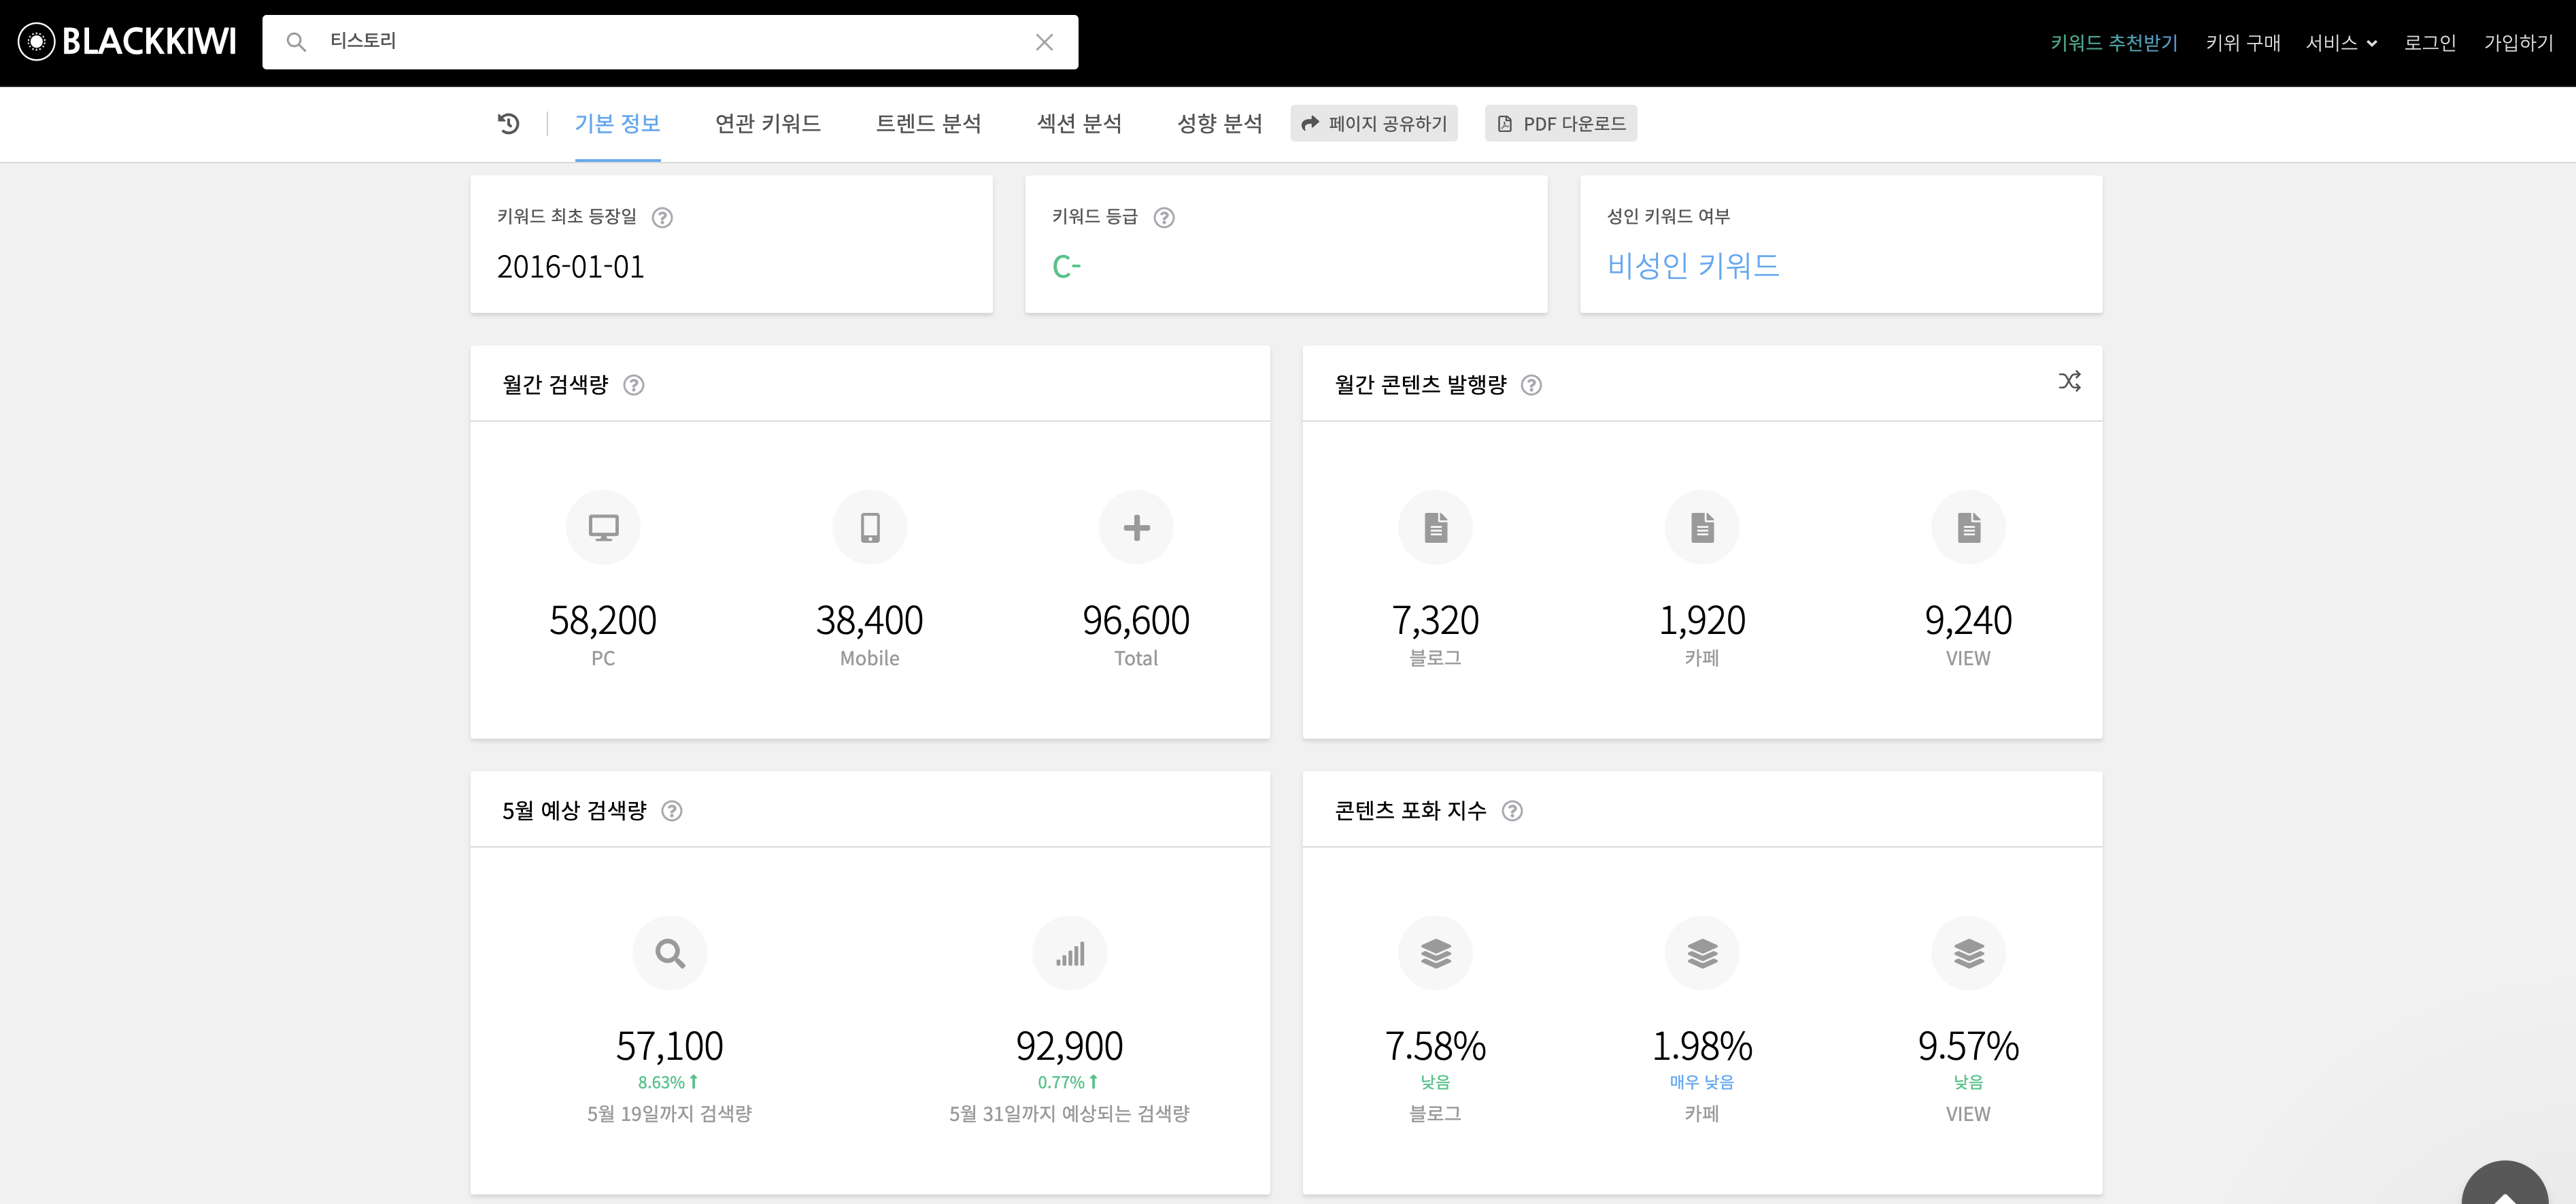This screenshot has height=1204, width=2576.
Task: Click the 38,400 Mobile search volume
Action: pos(870,620)
